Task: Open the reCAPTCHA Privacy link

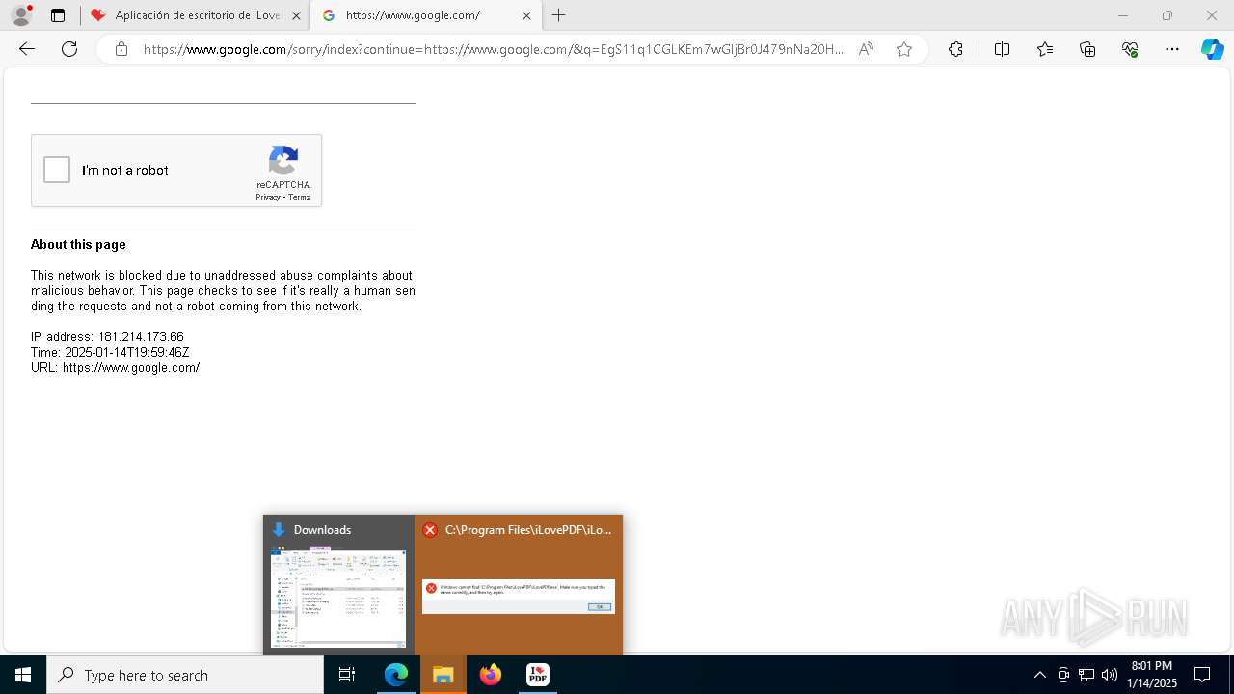Action: pyautogui.click(x=267, y=197)
